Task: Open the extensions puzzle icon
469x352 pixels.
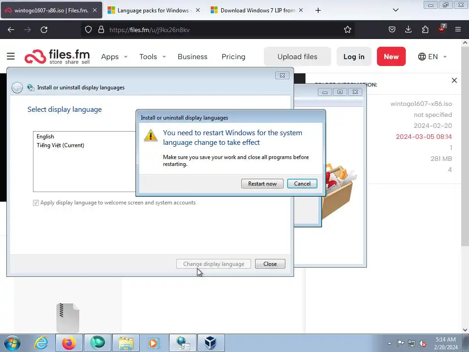Action: (x=425, y=29)
